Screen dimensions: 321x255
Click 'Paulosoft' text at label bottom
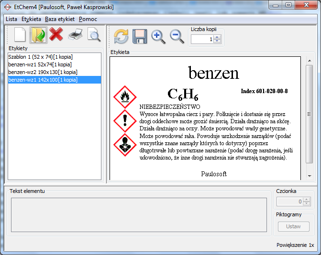point(214,174)
